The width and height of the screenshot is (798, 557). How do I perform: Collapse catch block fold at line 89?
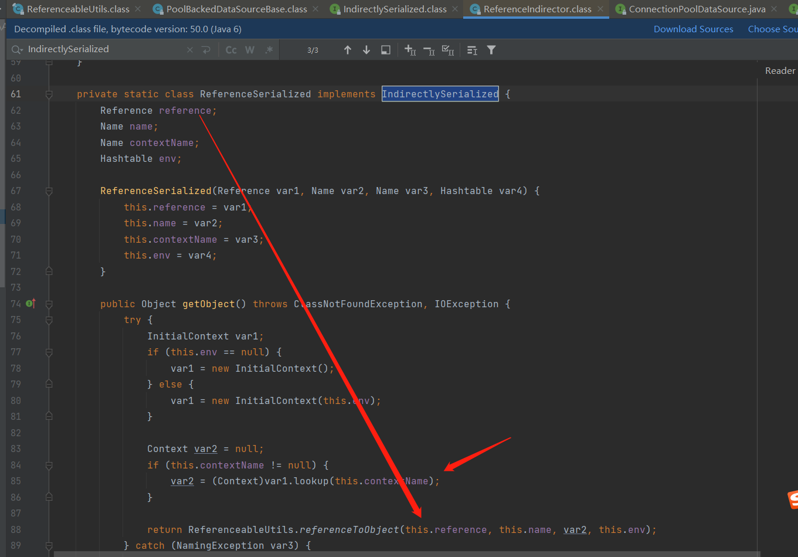49,546
